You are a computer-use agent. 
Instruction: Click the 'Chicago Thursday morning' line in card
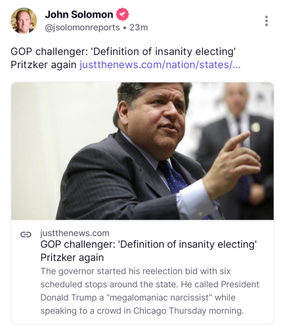[188, 311]
